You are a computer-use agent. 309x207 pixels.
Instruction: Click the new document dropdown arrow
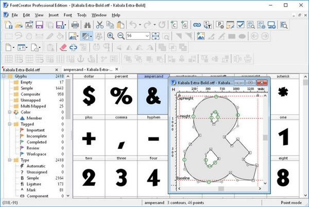(x=13, y=47)
